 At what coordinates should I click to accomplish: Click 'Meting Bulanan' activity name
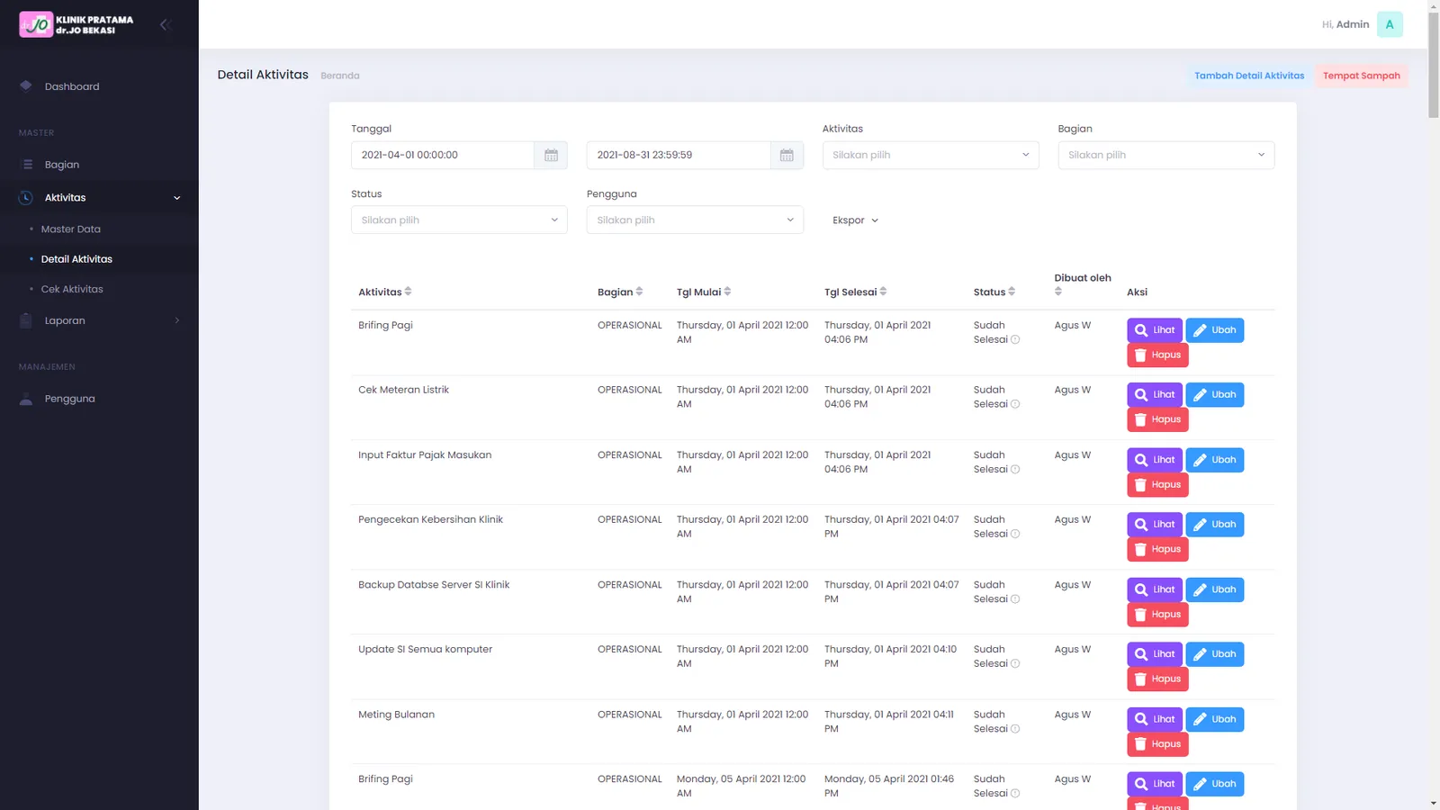click(x=396, y=715)
